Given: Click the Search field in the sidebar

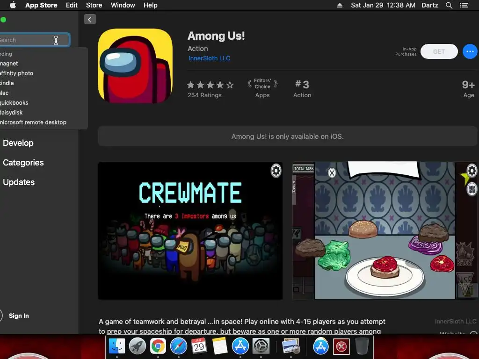Looking at the screenshot, I should [x=34, y=40].
